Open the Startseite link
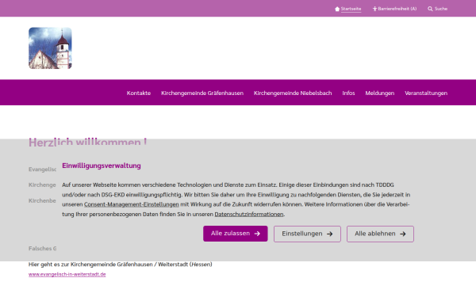Image resolution: width=476 pixels, height=297 pixels. pos(351,9)
